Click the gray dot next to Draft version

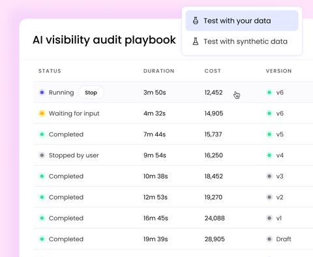pyautogui.click(x=269, y=239)
